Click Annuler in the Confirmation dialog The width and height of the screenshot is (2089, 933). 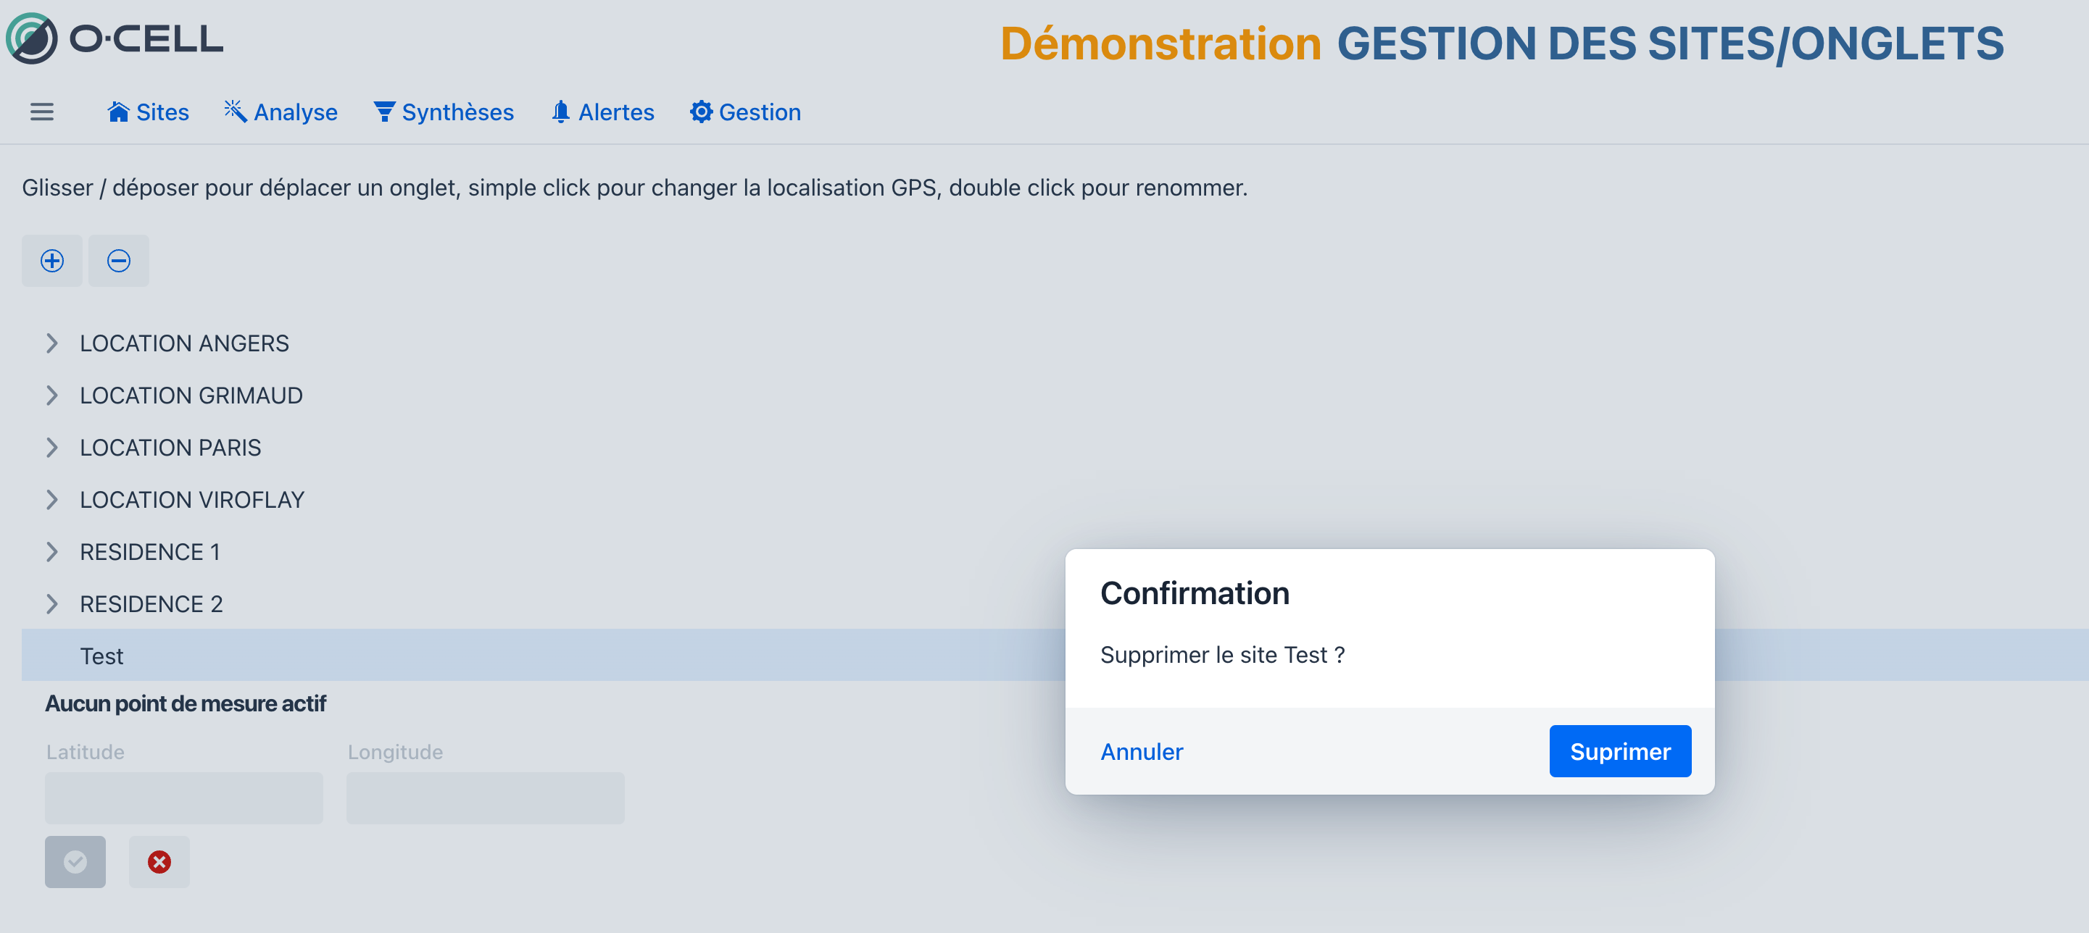point(1141,751)
